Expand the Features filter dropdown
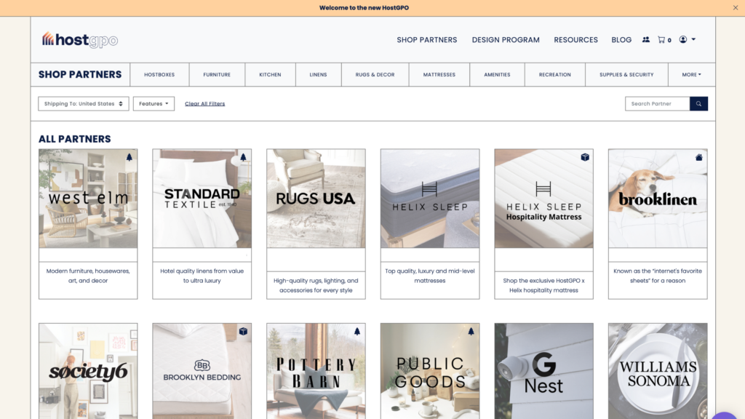745x419 pixels. [x=154, y=103]
